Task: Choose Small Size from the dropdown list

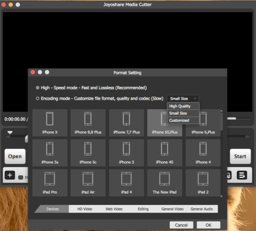Action: 183,113
